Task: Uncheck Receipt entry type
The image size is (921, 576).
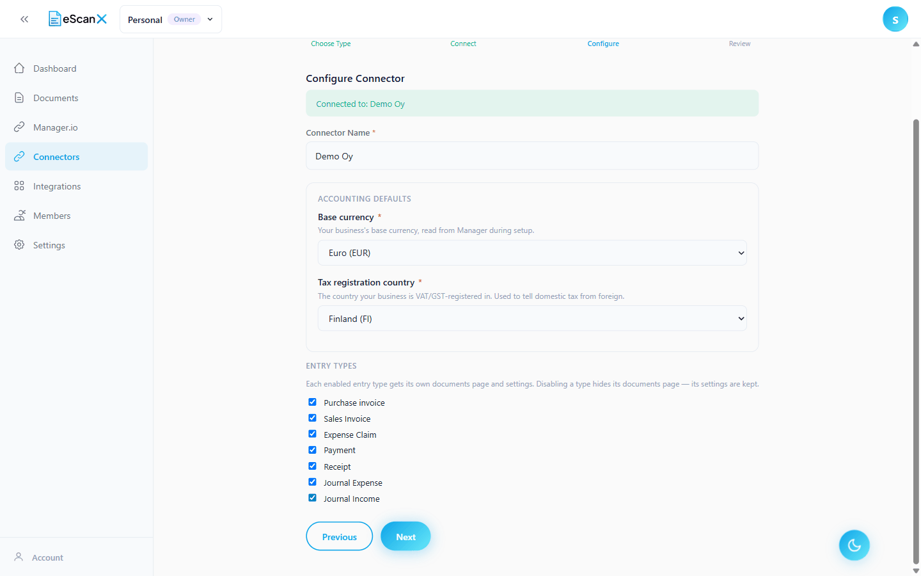Action: coord(312,466)
